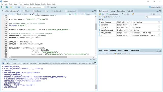Open the Import Dataset dropdown
This screenshot has width=163, height=92.
pos(113,14)
